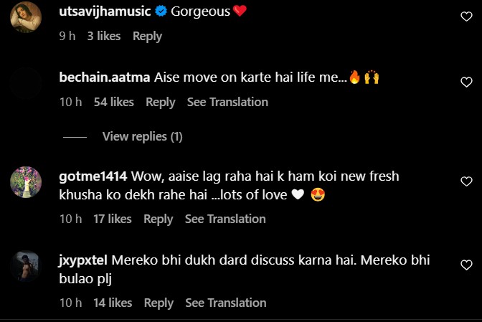Like jxypxtel's comment with heart icon
482x322 pixels.
point(465,266)
